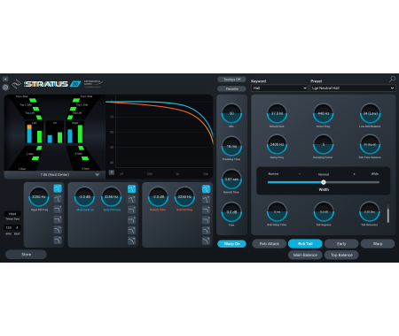The width and height of the screenshot is (399, 336).
Task: Click the small collapse arrow icon above the gear
Action: pos(5,79)
